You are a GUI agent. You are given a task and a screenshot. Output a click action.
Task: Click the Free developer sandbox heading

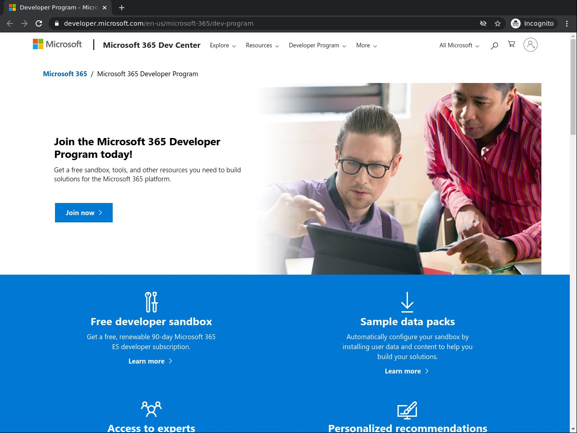pos(151,322)
